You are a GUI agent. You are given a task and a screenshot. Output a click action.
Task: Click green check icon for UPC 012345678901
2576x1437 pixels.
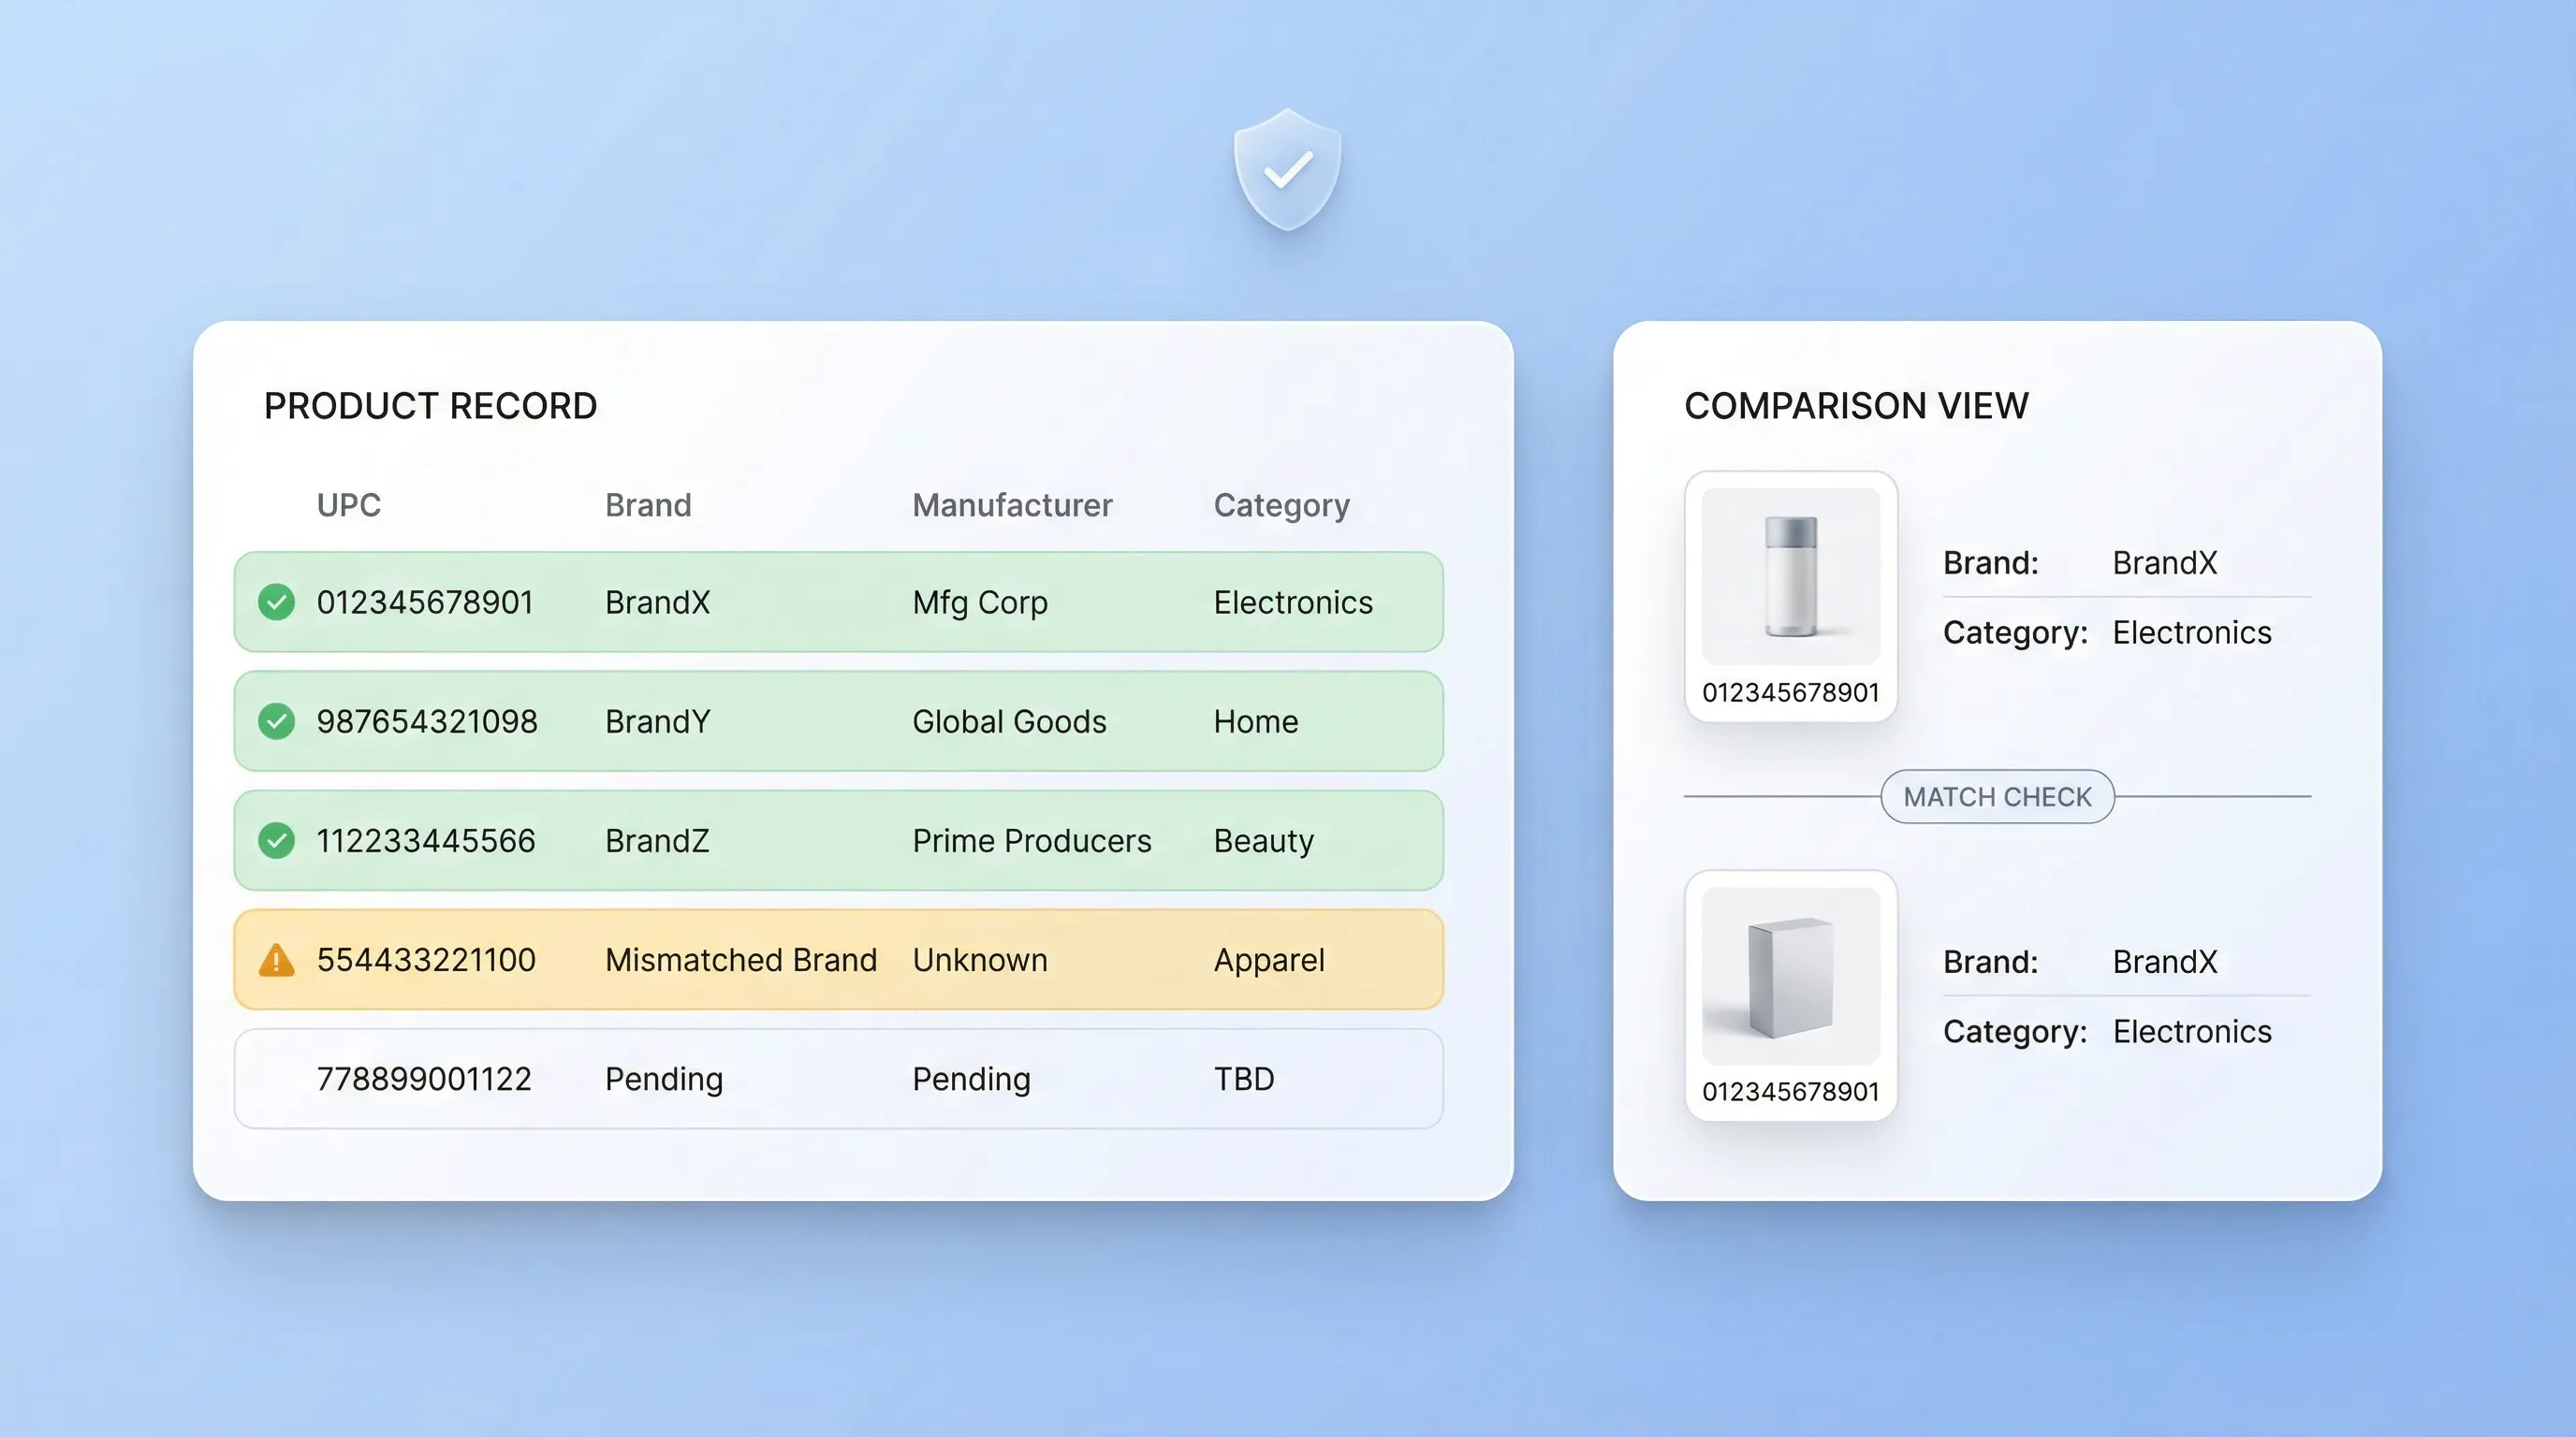tap(276, 602)
